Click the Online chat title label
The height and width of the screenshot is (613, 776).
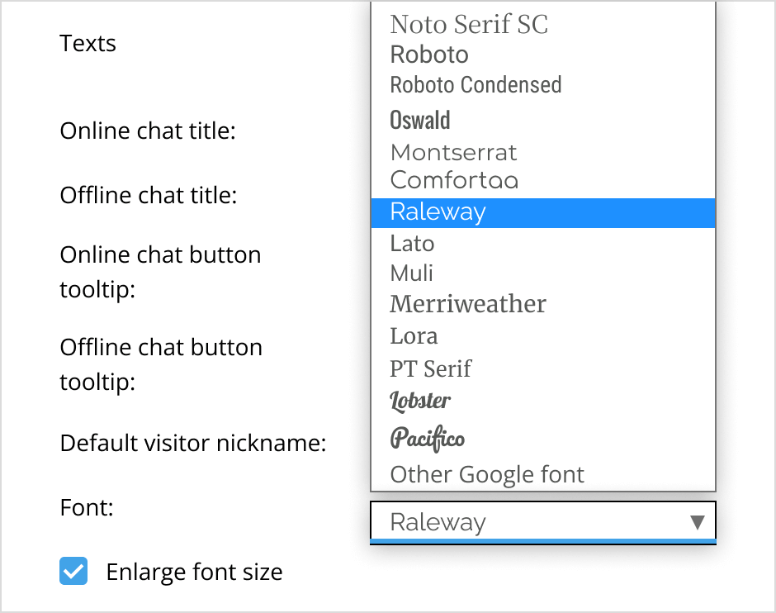(148, 131)
